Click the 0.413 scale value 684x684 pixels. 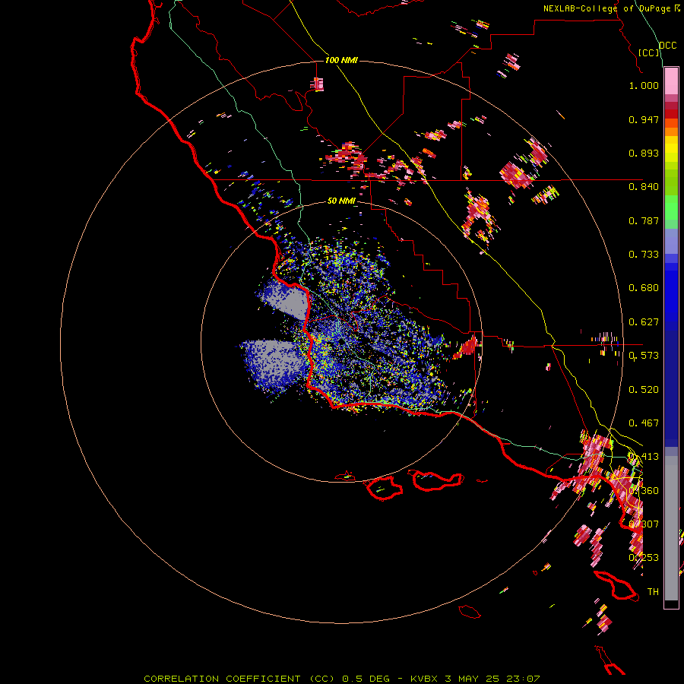click(644, 457)
